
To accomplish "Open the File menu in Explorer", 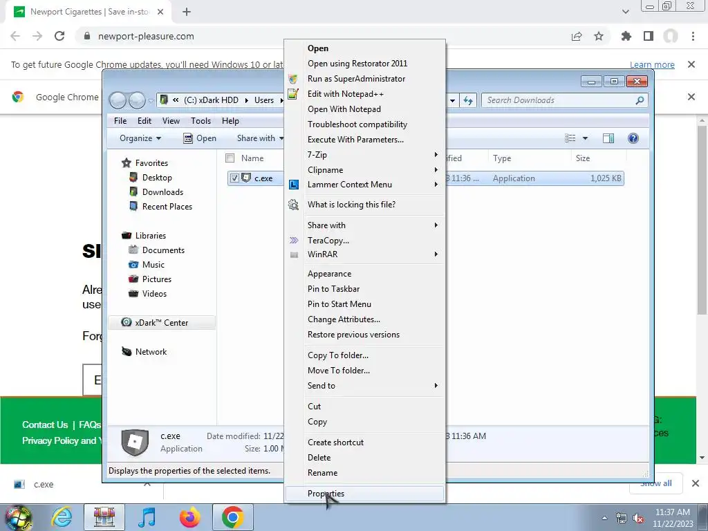I will [120, 120].
